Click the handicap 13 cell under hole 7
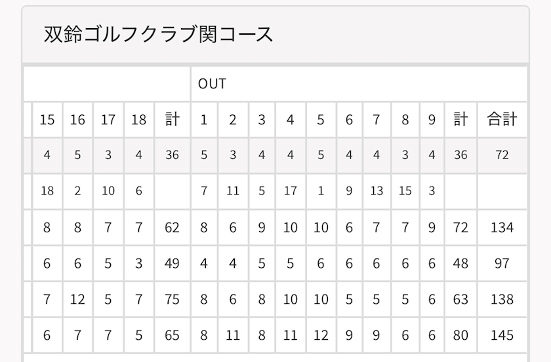551x362 pixels. coord(377,191)
